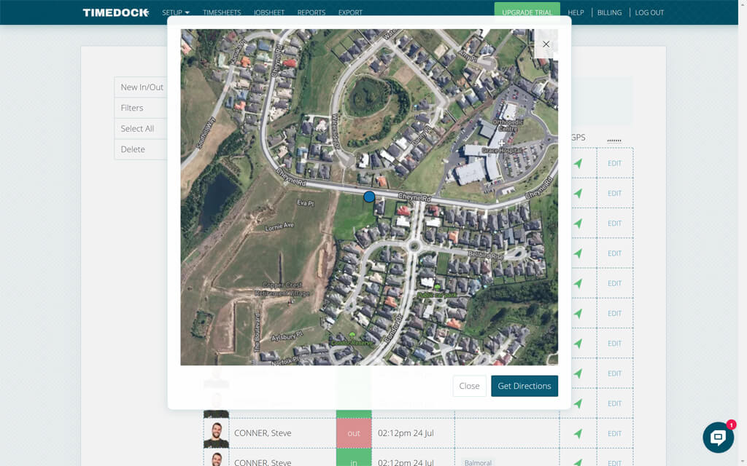Click the TimeDock logo
The image size is (747, 466).
tap(115, 12)
